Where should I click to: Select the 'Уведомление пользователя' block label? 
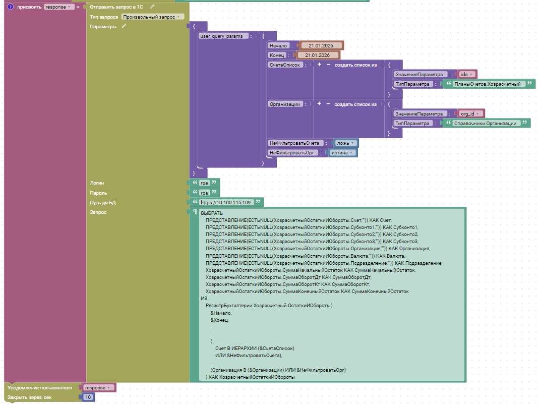(39, 388)
